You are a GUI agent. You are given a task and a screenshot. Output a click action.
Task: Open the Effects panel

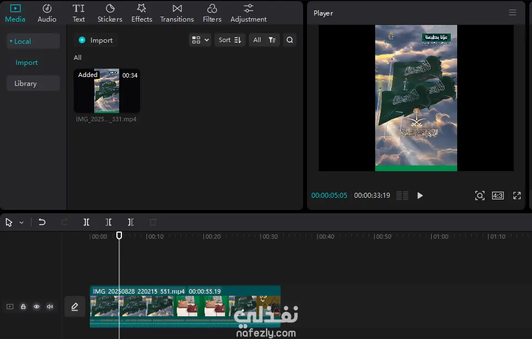click(x=142, y=13)
